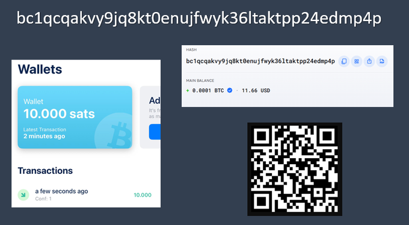Click 'Latest Transaction 2 minutes ago' text
Viewport: 409px width, 225px height.
click(45, 133)
